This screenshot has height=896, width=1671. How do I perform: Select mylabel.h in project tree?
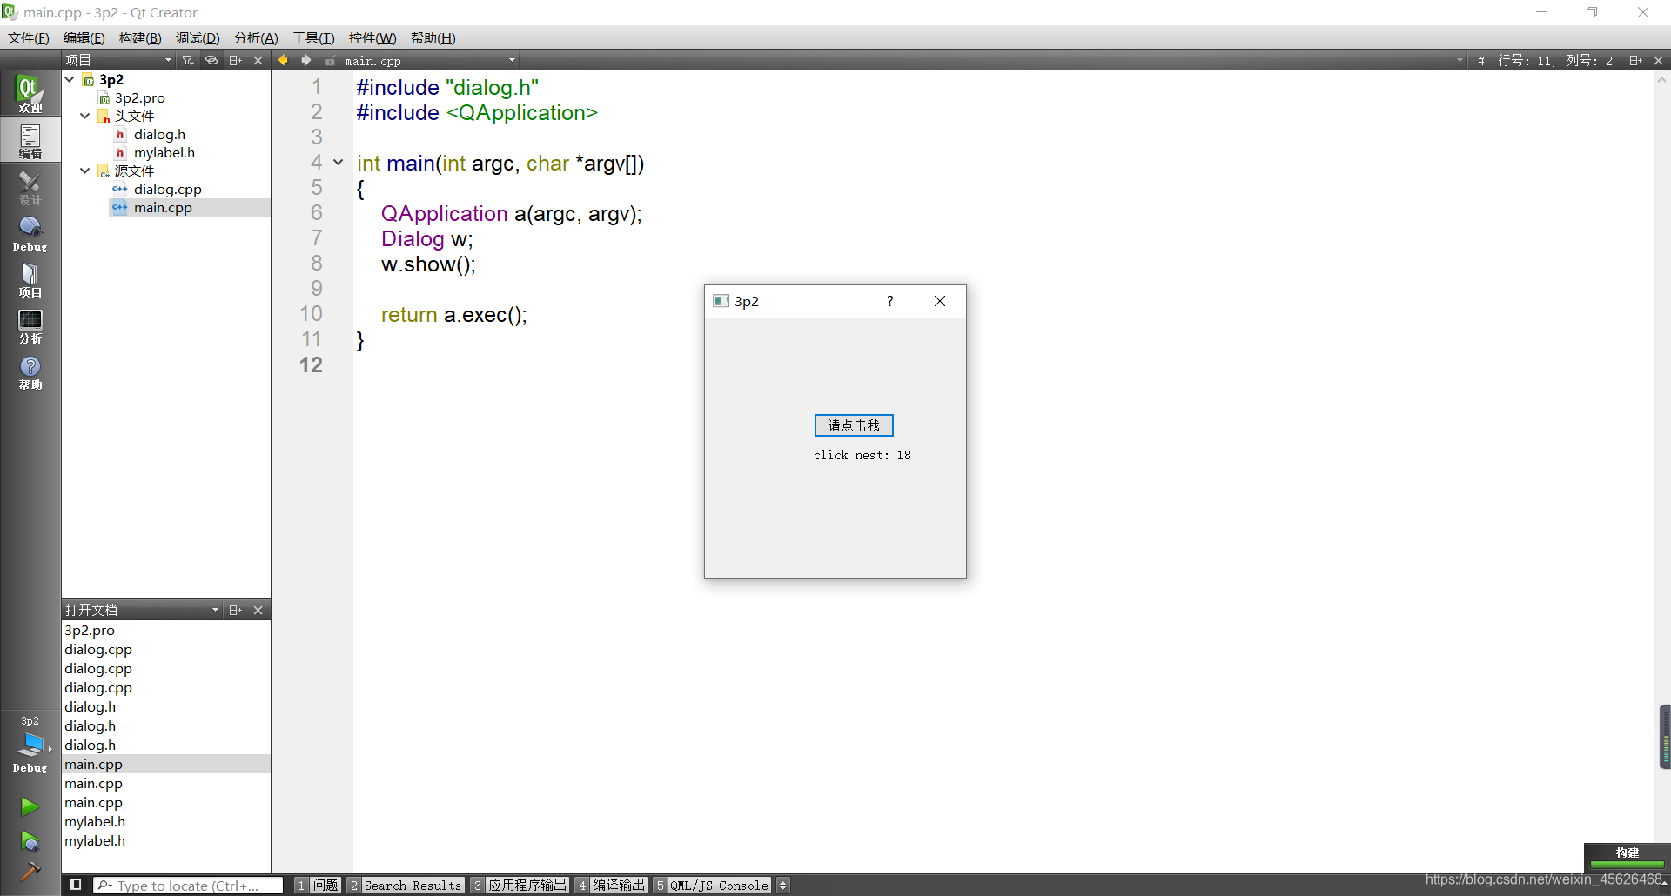click(x=164, y=152)
